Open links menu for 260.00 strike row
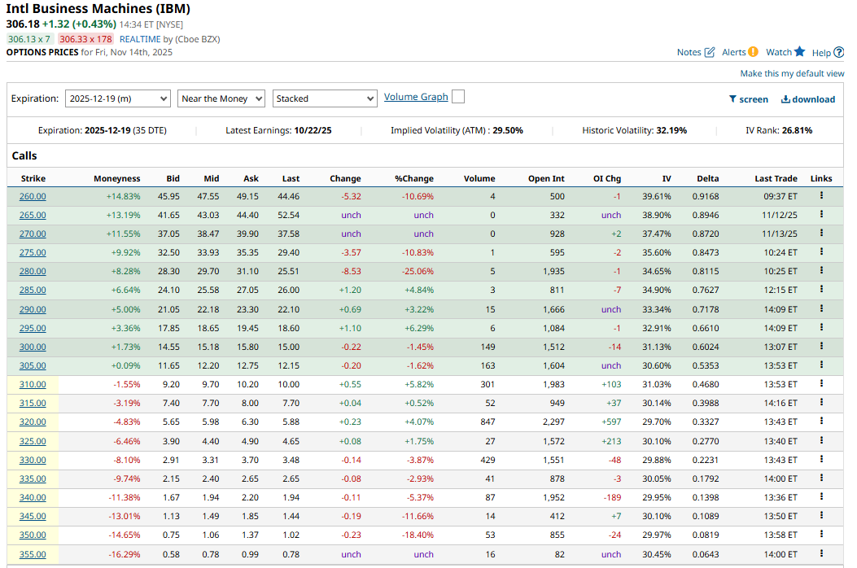The width and height of the screenshot is (857, 568). click(821, 195)
